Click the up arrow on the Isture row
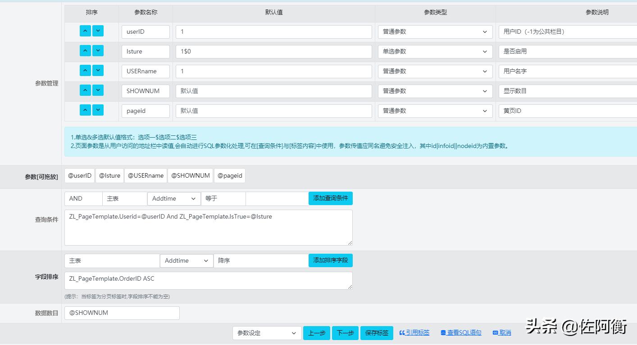The width and height of the screenshot is (637, 345). click(x=85, y=50)
